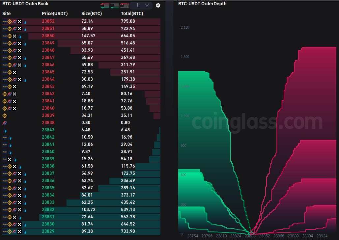Open the grouping selector showing value 1
The height and width of the screenshot is (240, 339).
point(138,5)
